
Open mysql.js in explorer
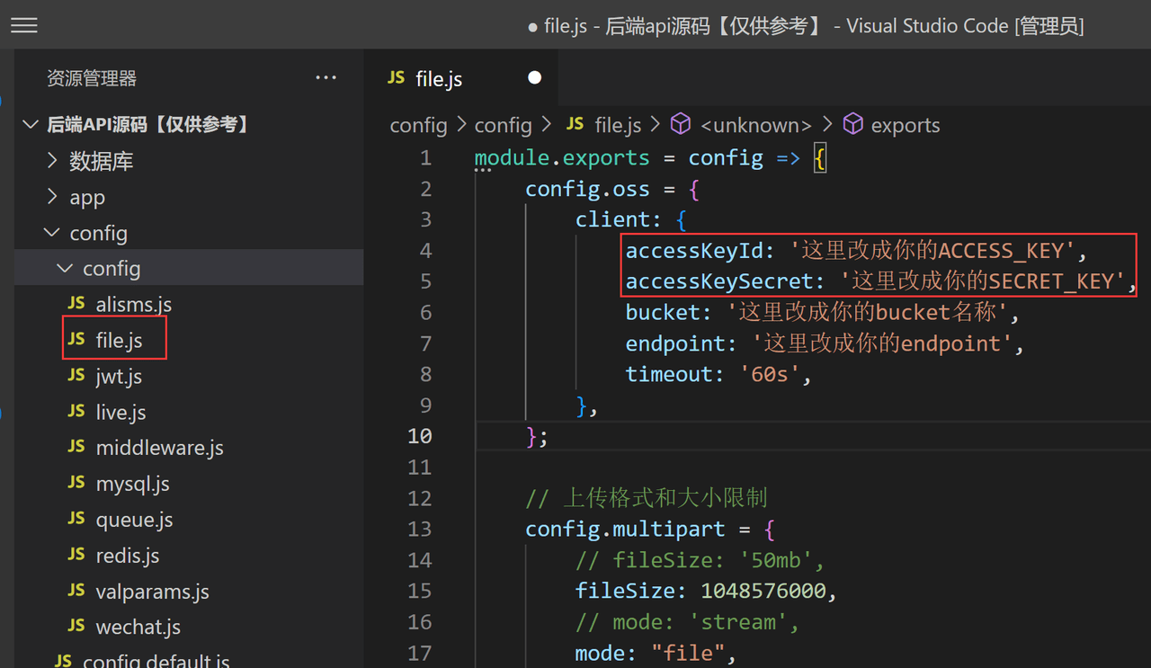[189, 483]
